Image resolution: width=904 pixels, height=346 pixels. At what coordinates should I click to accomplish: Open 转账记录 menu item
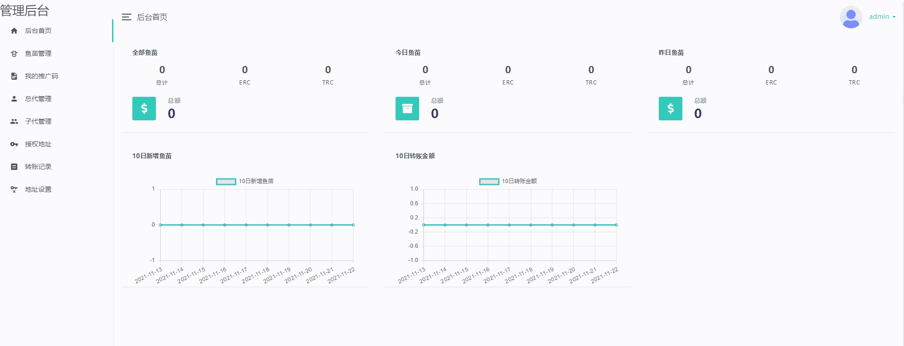[x=38, y=167]
